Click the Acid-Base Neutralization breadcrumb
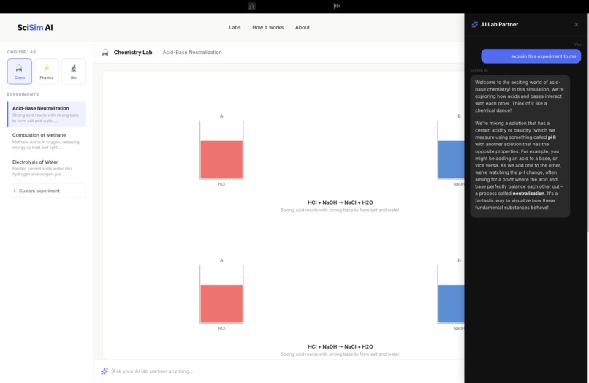This screenshot has width=589, height=383. pos(192,52)
